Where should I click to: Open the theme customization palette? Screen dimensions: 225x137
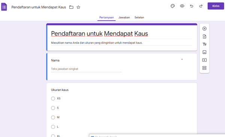click(x=172, y=6)
